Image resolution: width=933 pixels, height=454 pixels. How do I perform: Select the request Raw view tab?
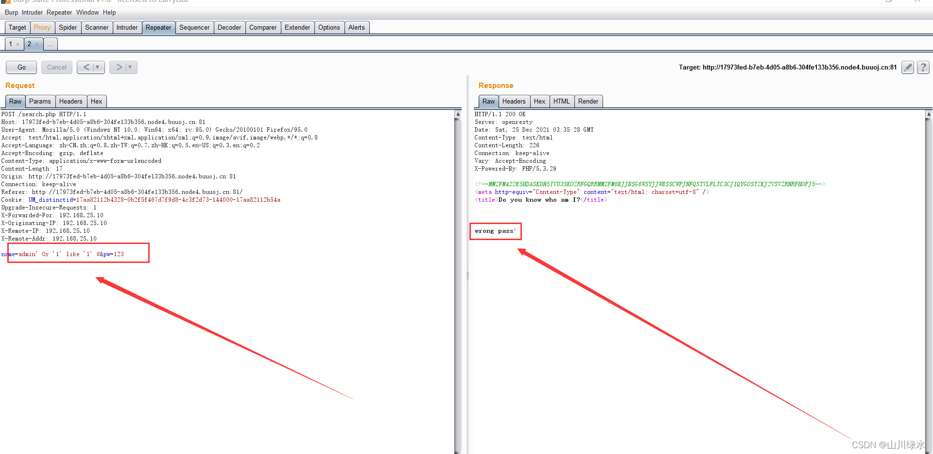pyautogui.click(x=16, y=101)
